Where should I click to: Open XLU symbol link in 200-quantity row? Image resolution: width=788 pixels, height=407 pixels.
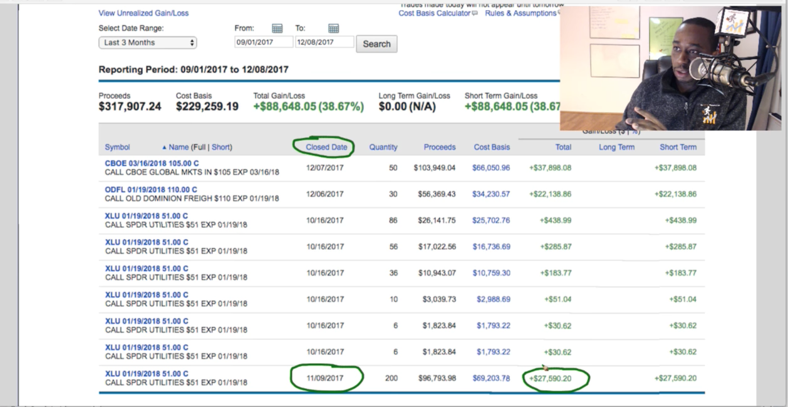147,374
